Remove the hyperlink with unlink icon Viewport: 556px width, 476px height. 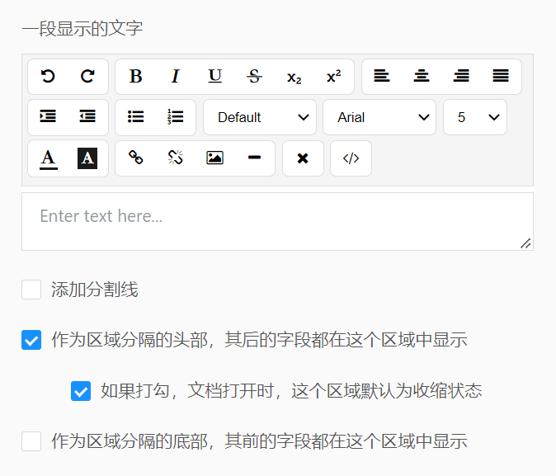pyautogui.click(x=176, y=158)
